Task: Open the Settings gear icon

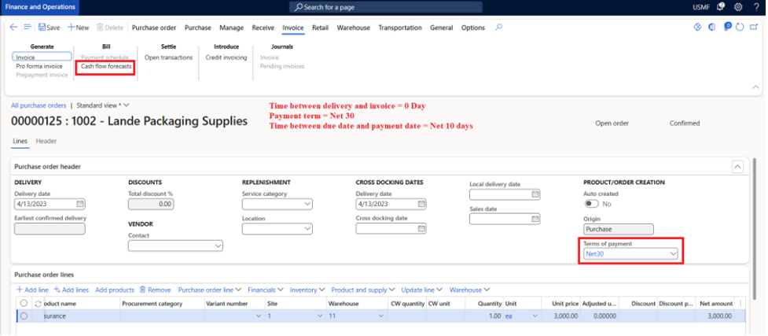Action: [x=738, y=7]
